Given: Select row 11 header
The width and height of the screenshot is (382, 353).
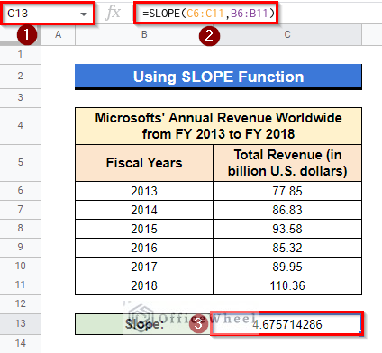Looking at the screenshot, I should click(x=20, y=285).
